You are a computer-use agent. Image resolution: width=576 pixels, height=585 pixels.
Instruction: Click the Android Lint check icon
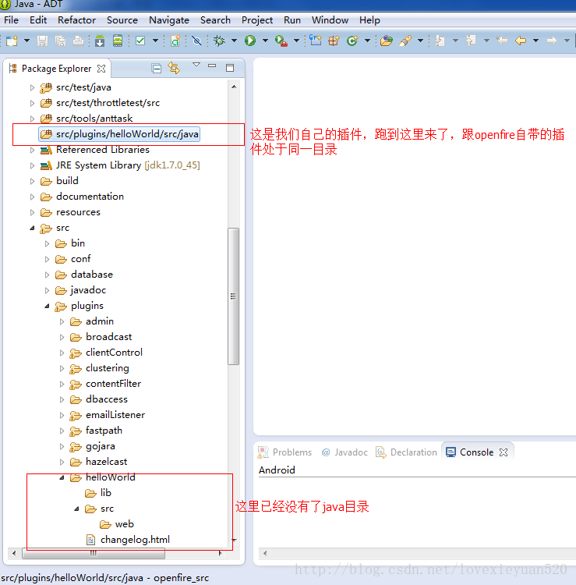[140, 41]
